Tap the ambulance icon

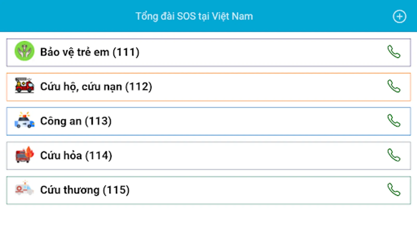(24, 189)
